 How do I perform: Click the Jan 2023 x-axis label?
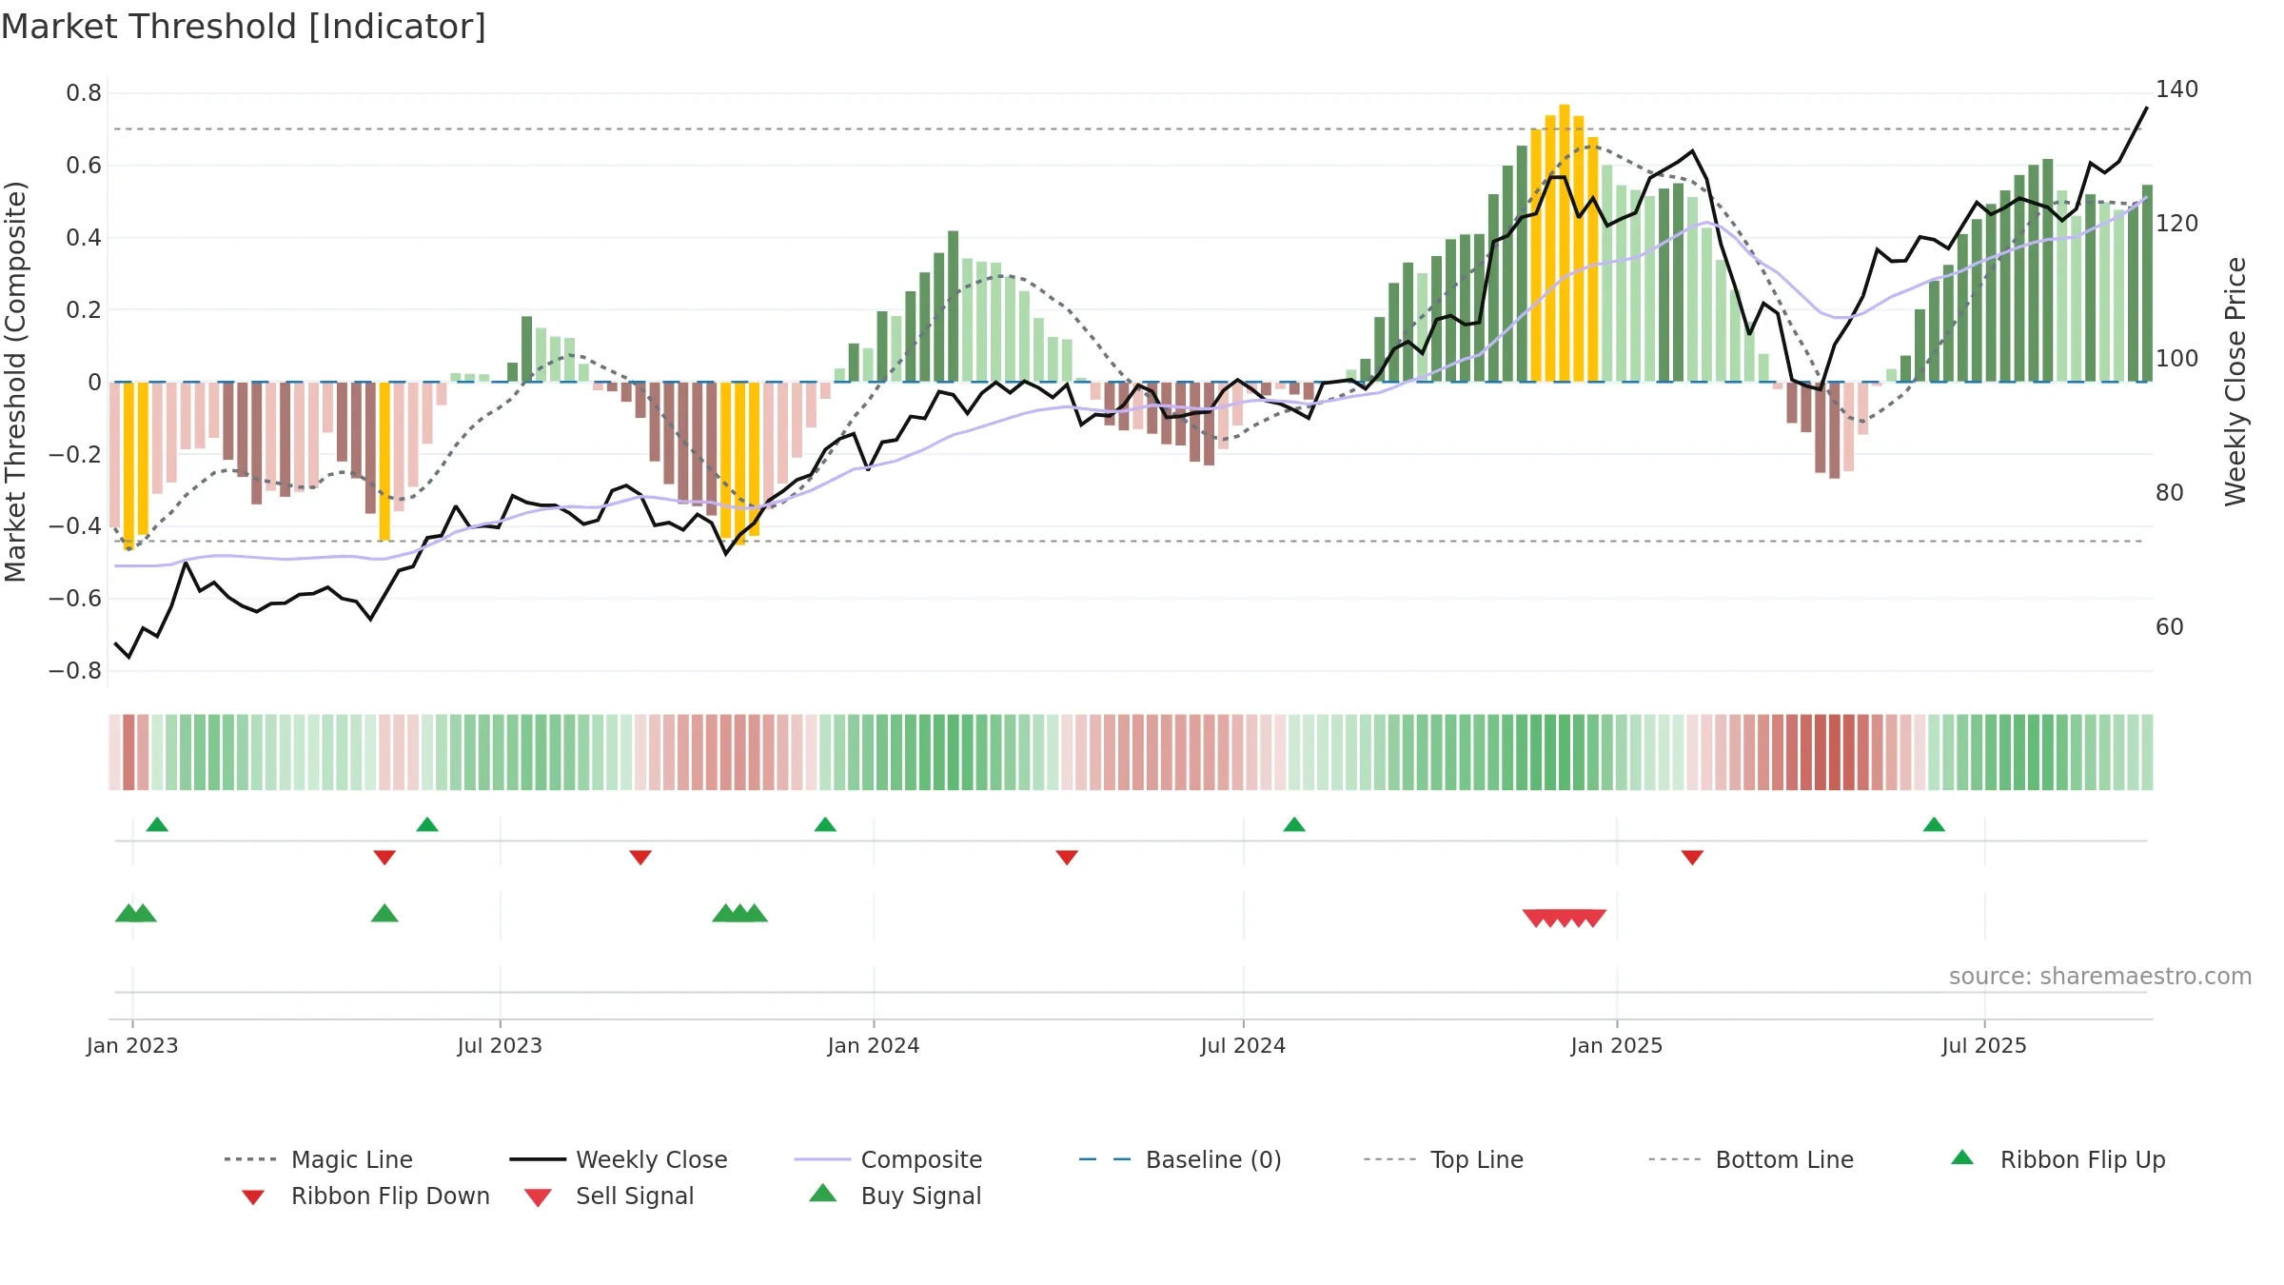click(132, 1045)
